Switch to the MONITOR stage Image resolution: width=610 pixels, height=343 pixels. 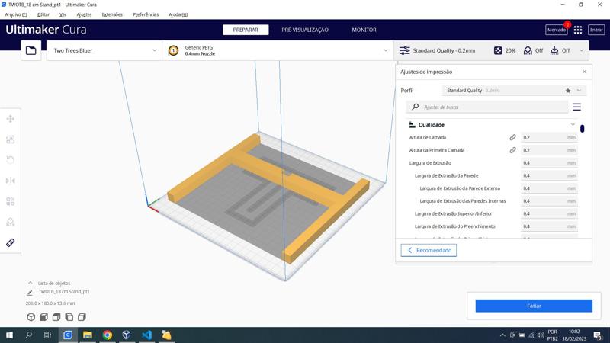pyautogui.click(x=364, y=30)
